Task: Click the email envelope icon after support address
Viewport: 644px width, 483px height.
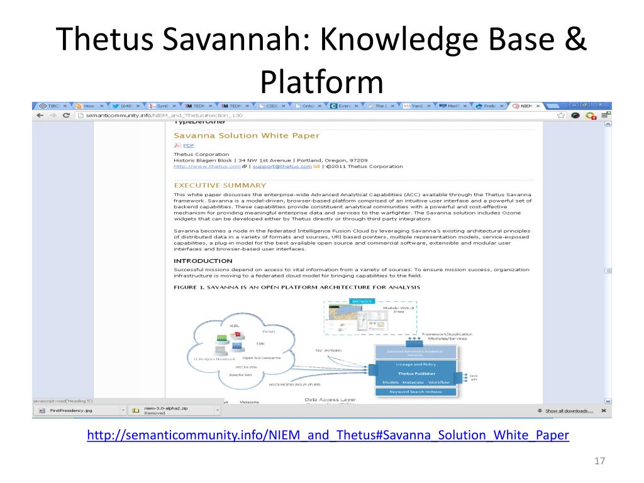Action: coord(316,166)
